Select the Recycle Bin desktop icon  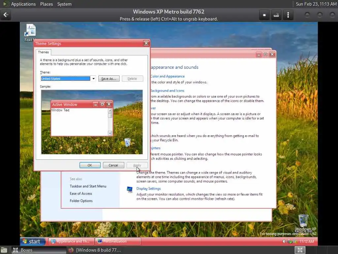(304, 220)
